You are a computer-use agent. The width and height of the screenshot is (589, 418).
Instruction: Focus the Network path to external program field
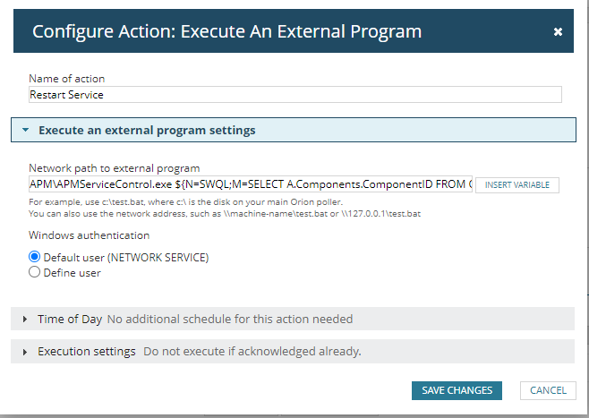tap(251, 184)
